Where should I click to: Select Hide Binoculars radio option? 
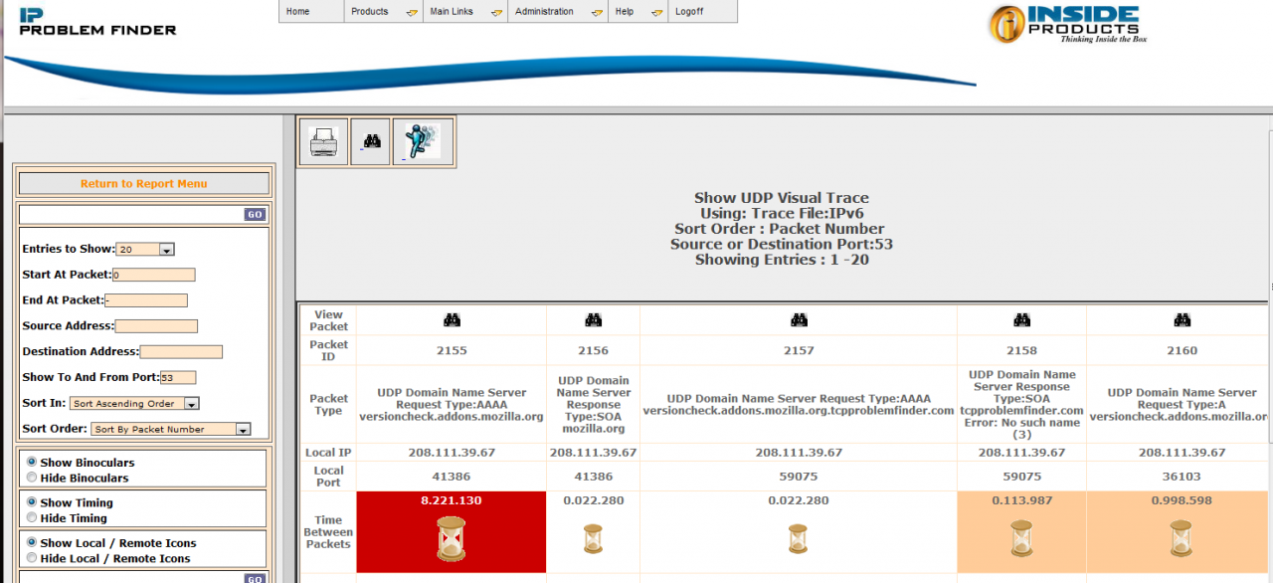[32, 478]
